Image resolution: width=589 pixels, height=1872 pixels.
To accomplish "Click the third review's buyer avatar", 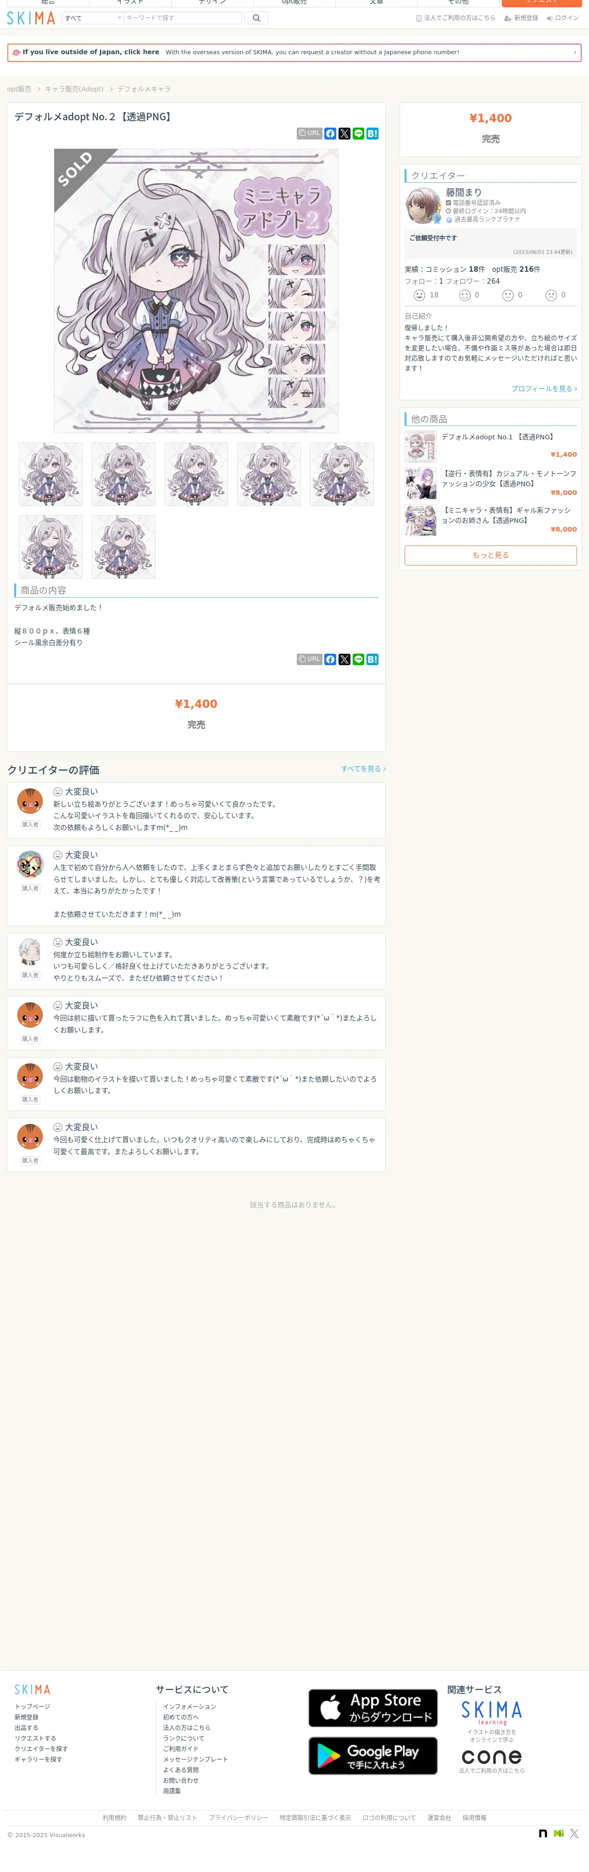I will (30, 952).
